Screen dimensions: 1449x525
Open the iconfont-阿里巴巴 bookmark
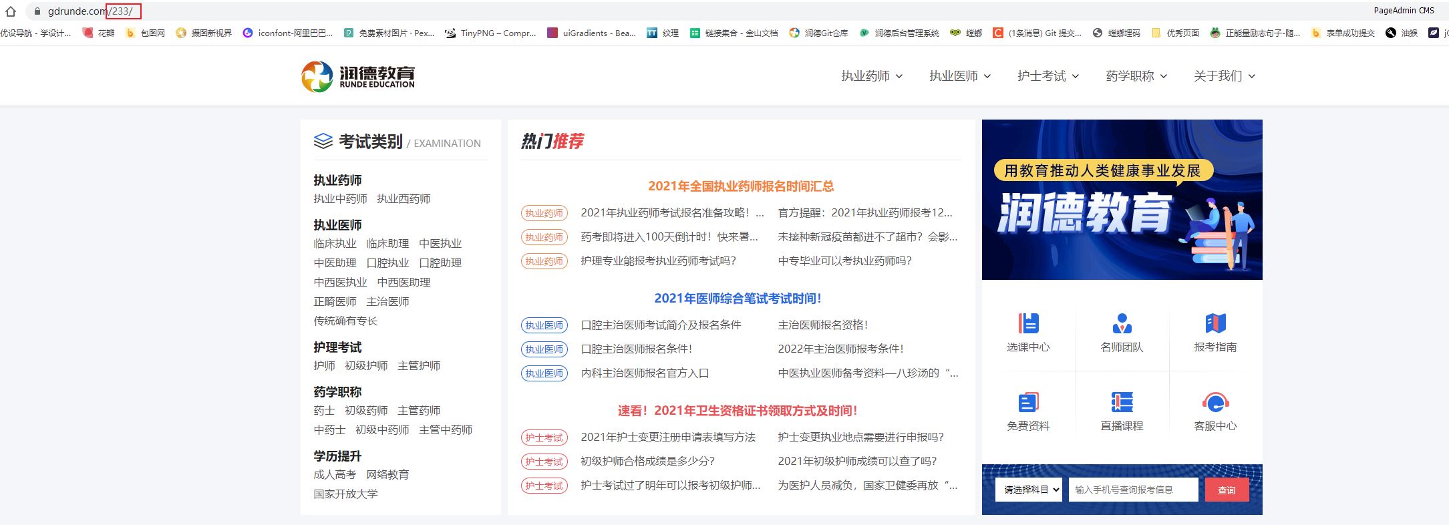[288, 33]
